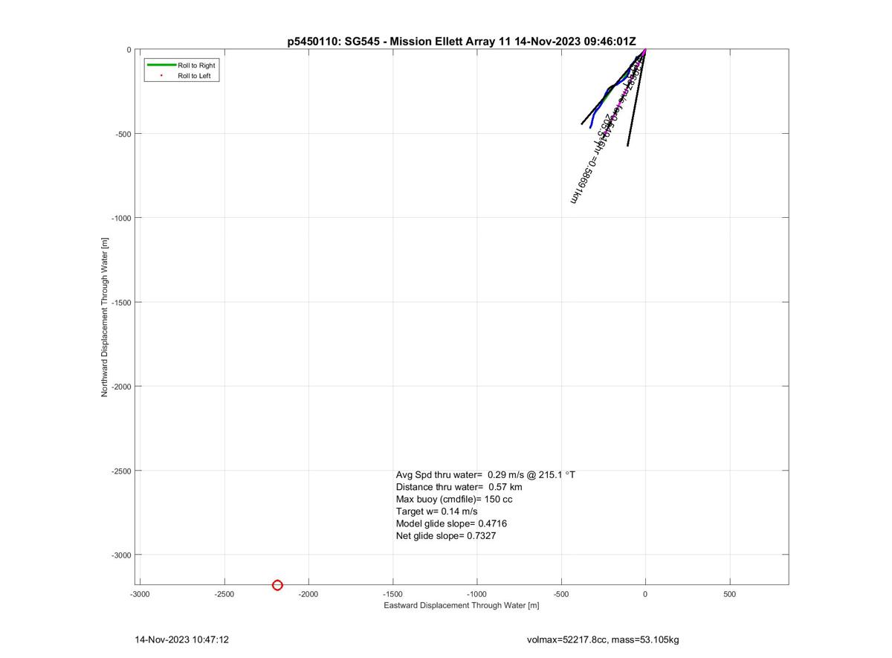The image size is (892, 658).
Task: Click the x-axis tick label -2000
Action: click(x=308, y=594)
